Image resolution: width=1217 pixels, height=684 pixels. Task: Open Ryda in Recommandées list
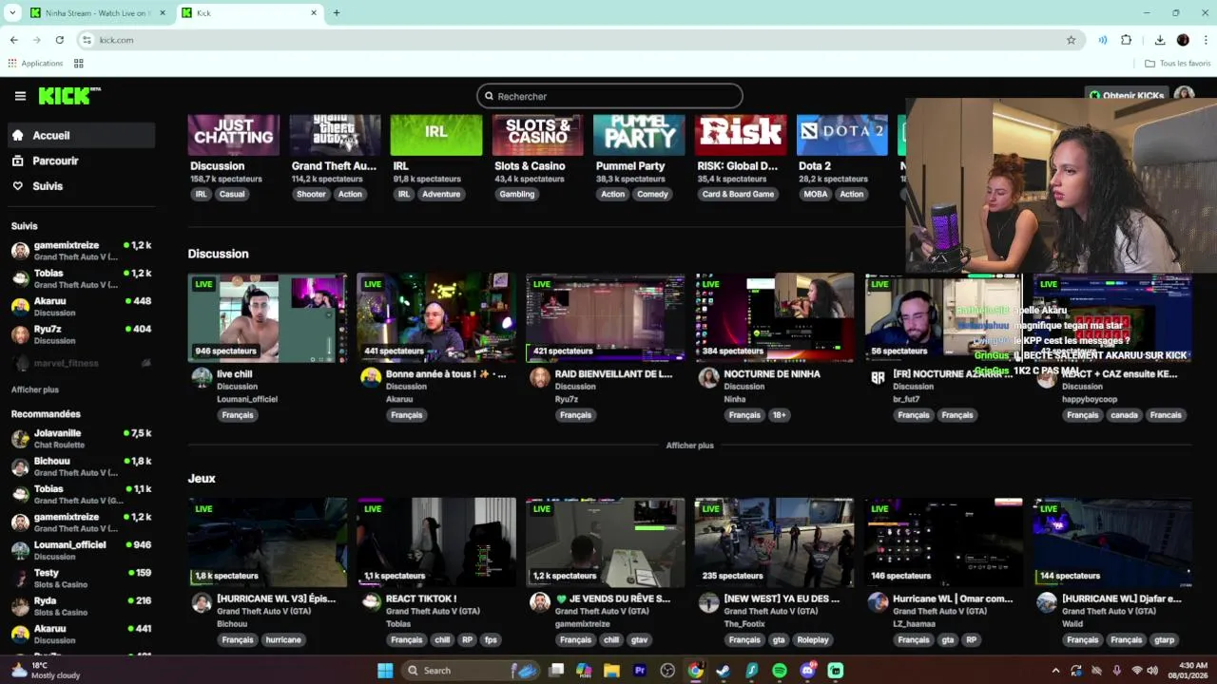tap(82, 606)
